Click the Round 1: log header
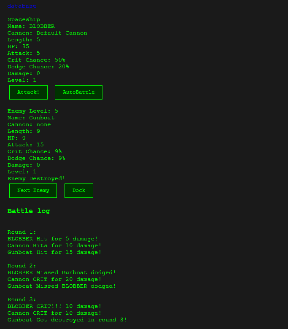288x329 pixels. pyautogui.click(x=22, y=232)
